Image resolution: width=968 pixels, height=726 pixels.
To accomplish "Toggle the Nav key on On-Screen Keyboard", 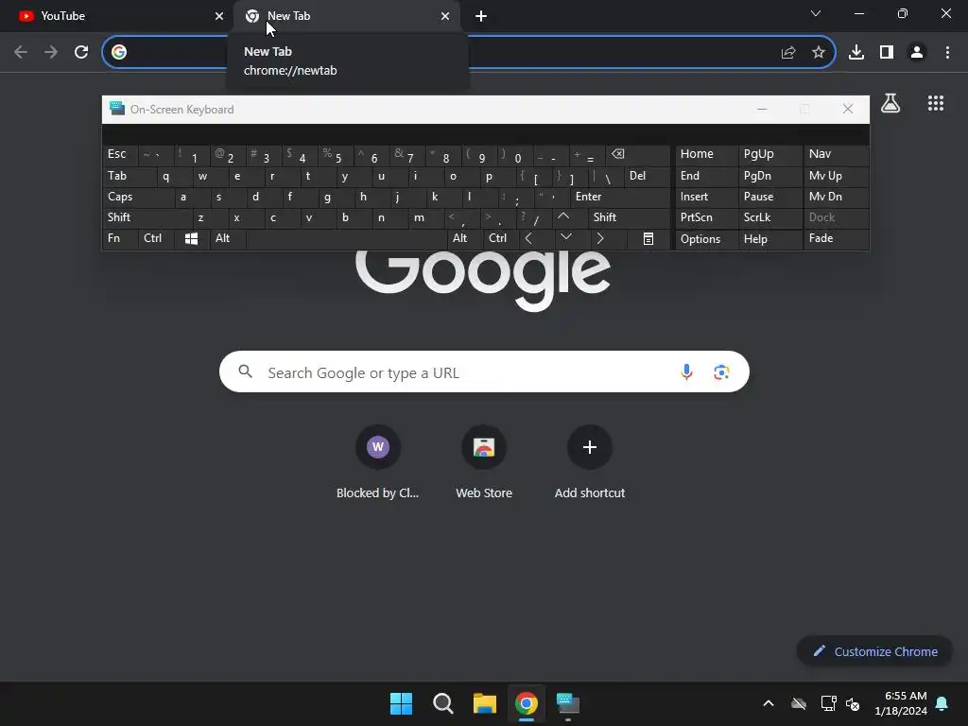I will 836,154.
